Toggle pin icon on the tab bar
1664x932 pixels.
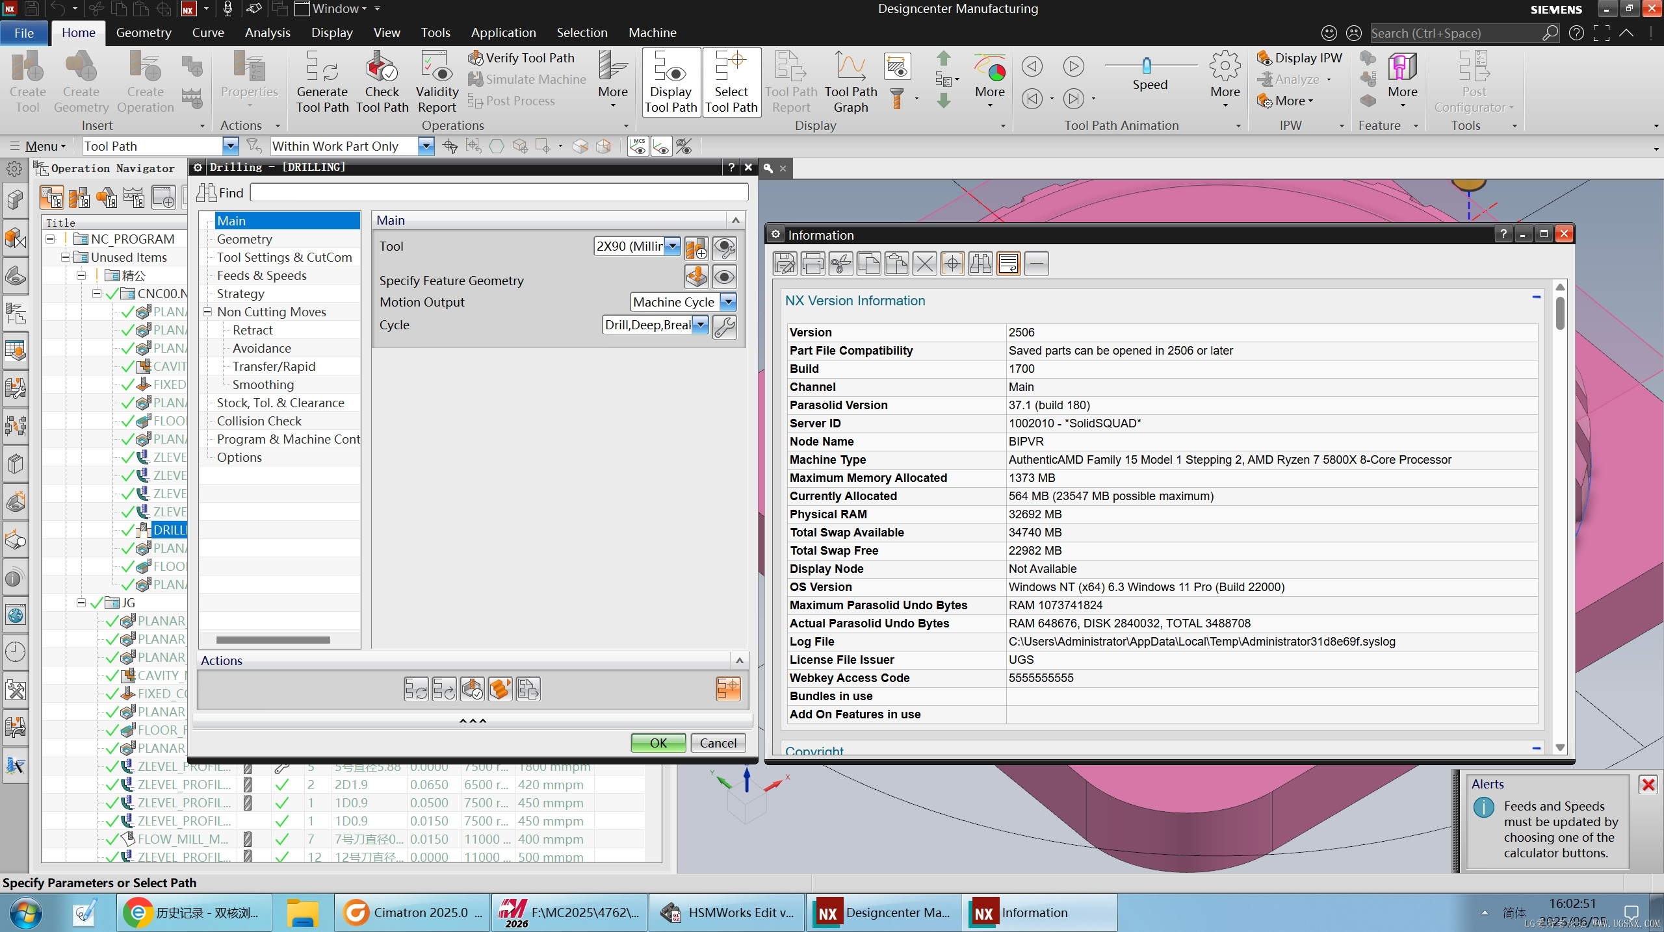pyautogui.click(x=768, y=168)
